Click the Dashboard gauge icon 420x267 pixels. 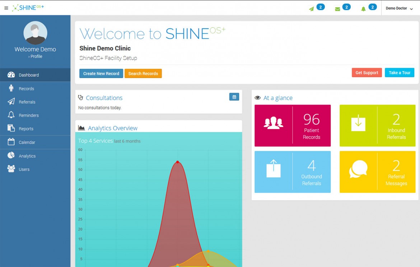point(11,75)
